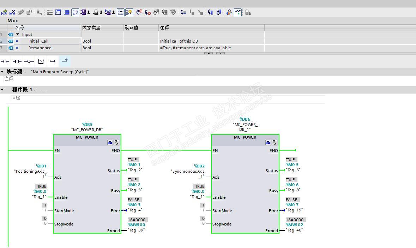Click the open branch arrow icon
Image resolution: width=416 pixels, height=248 pixels.
pos(53,61)
